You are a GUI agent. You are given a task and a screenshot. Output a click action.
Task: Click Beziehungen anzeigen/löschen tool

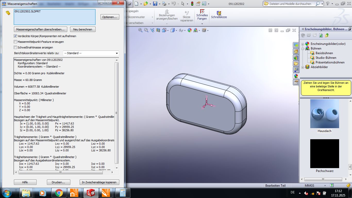[167, 15]
